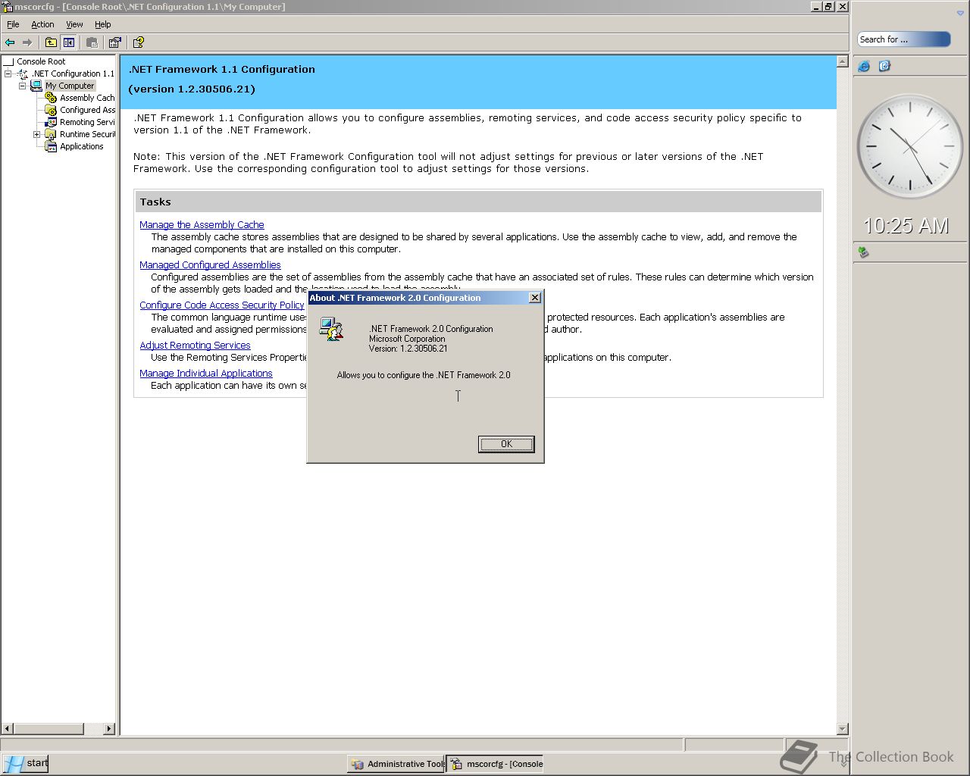Viewport: 970px width, 776px height.
Task: Open the Adjust Remoting Services link
Action: pos(195,346)
